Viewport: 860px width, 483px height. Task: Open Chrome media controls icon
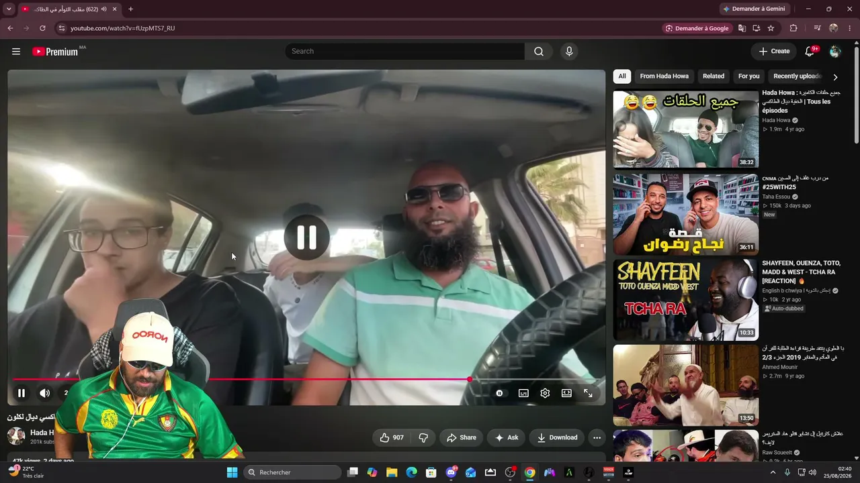817,28
